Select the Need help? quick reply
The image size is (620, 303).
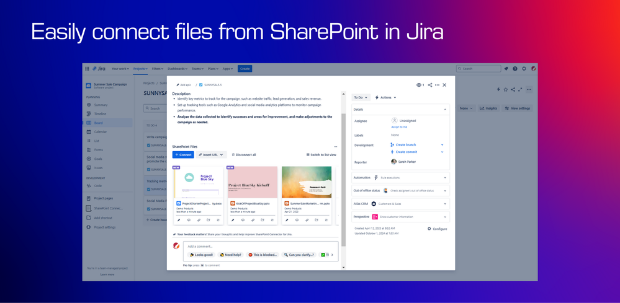pos(230,255)
